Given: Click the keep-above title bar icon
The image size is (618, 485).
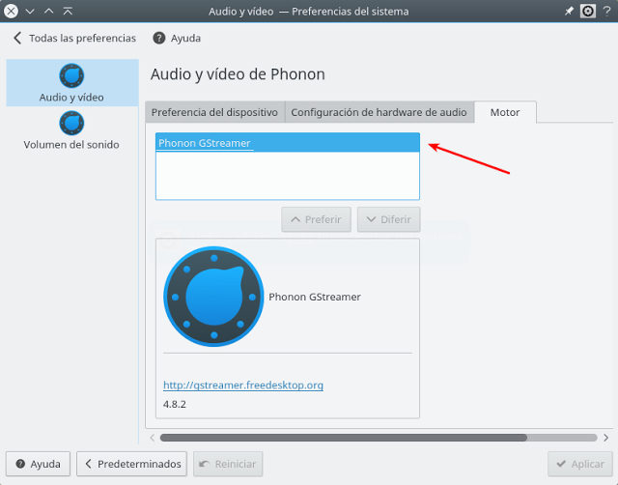Looking at the screenshot, I should (x=68, y=11).
